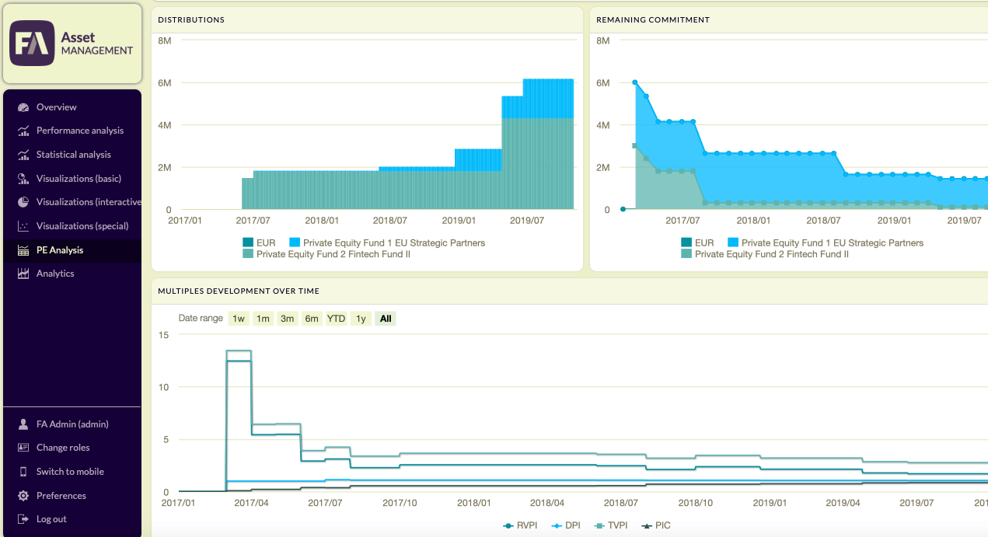Select the 1w date range

pyautogui.click(x=239, y=319)
